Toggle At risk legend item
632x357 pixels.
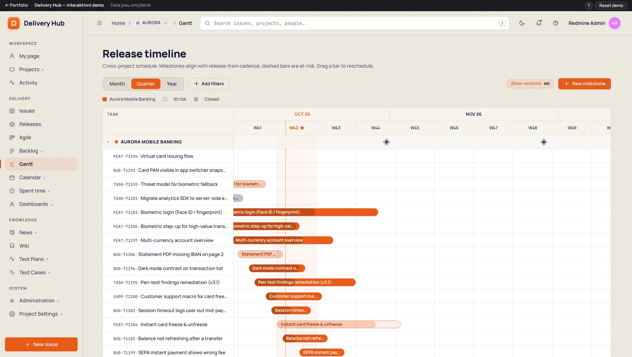coord(175,99)
